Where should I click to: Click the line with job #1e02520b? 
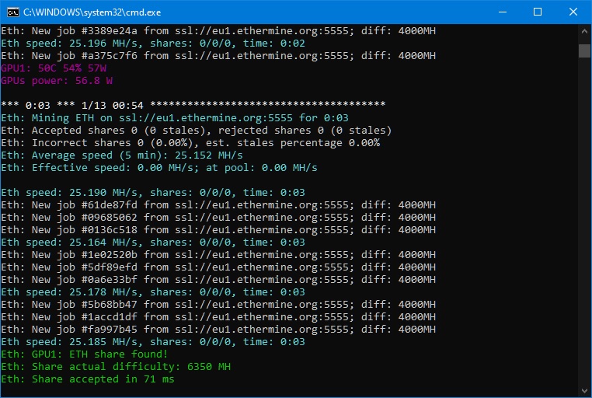(218, 255)
